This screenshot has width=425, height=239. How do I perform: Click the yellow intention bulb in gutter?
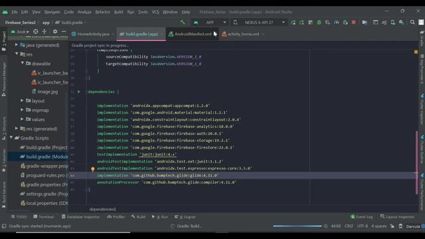click(93, 169)
